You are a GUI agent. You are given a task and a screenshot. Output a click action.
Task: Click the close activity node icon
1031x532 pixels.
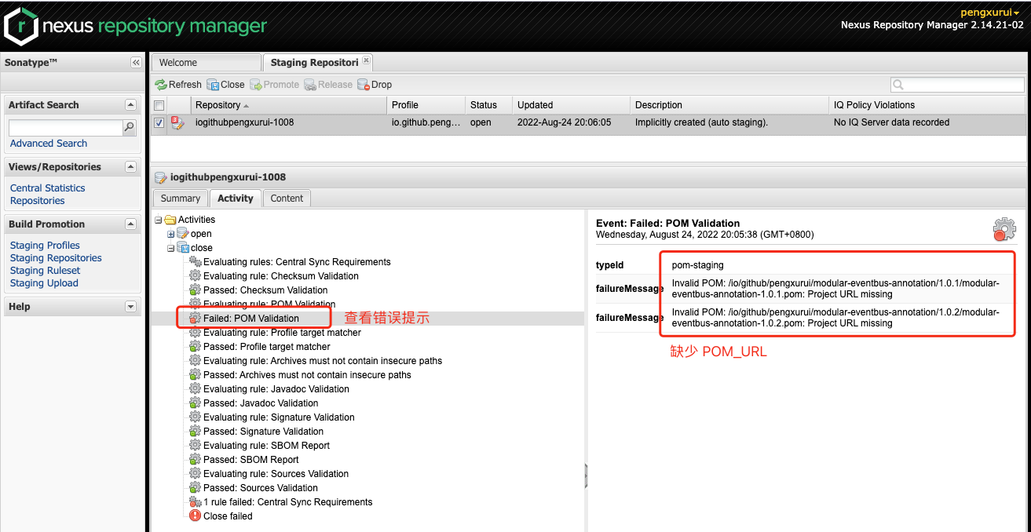pyautogui.click(x=183, y=248)
